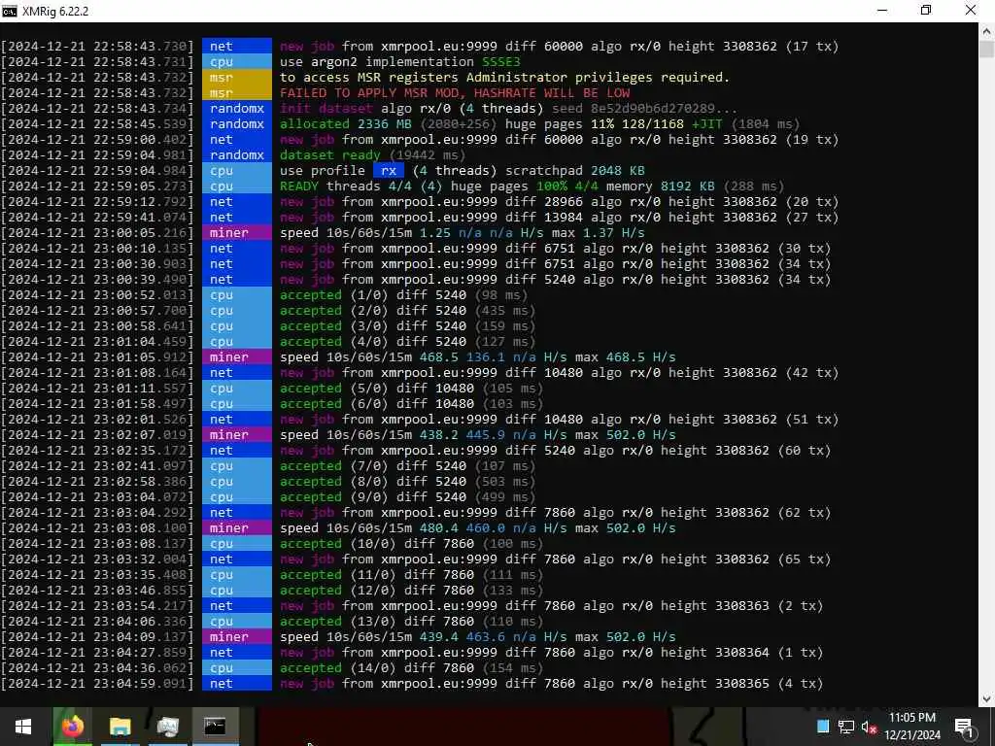Click 'accepted (7/0) diff 5240' line
This screenshot has height=746, width=995.
click(407, 465)
